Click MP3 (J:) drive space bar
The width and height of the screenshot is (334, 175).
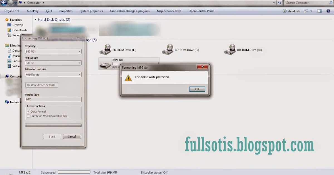pos(136,63)
